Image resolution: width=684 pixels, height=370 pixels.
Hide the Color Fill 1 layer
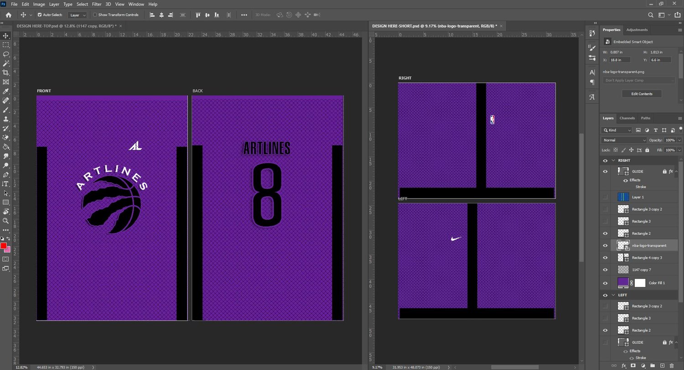pyautogui.click(x=605, y=283)
